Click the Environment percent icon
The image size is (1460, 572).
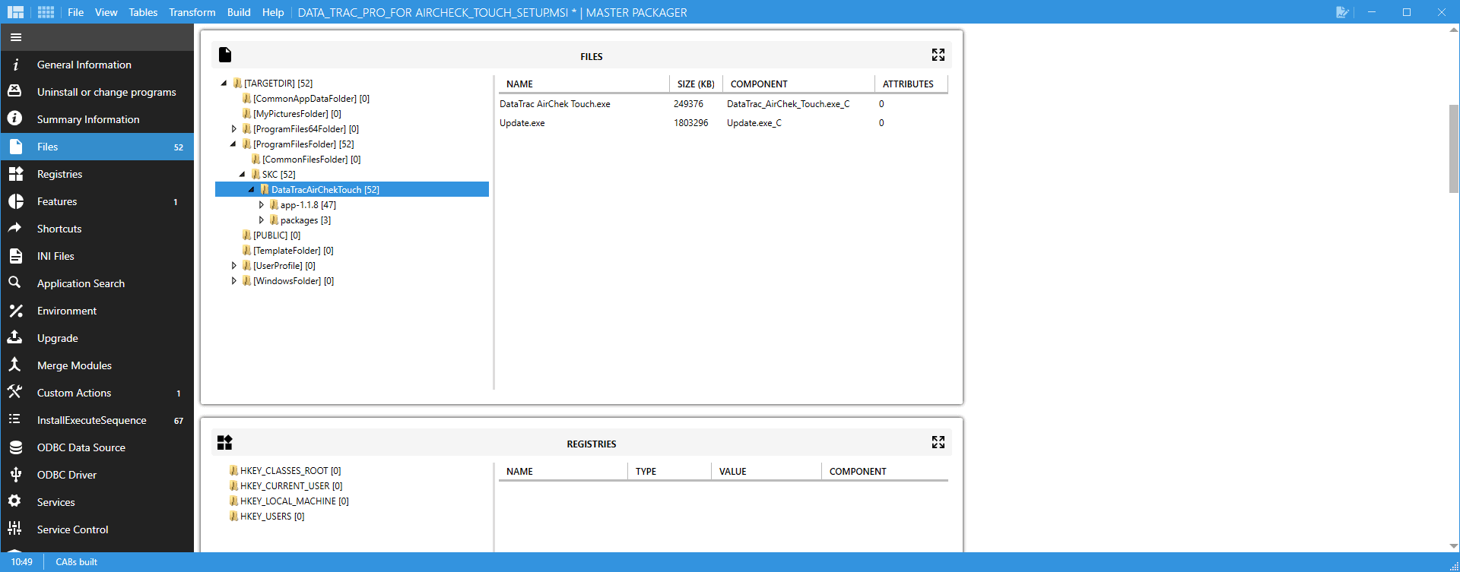pyautogui.click(x=15, y=311)
